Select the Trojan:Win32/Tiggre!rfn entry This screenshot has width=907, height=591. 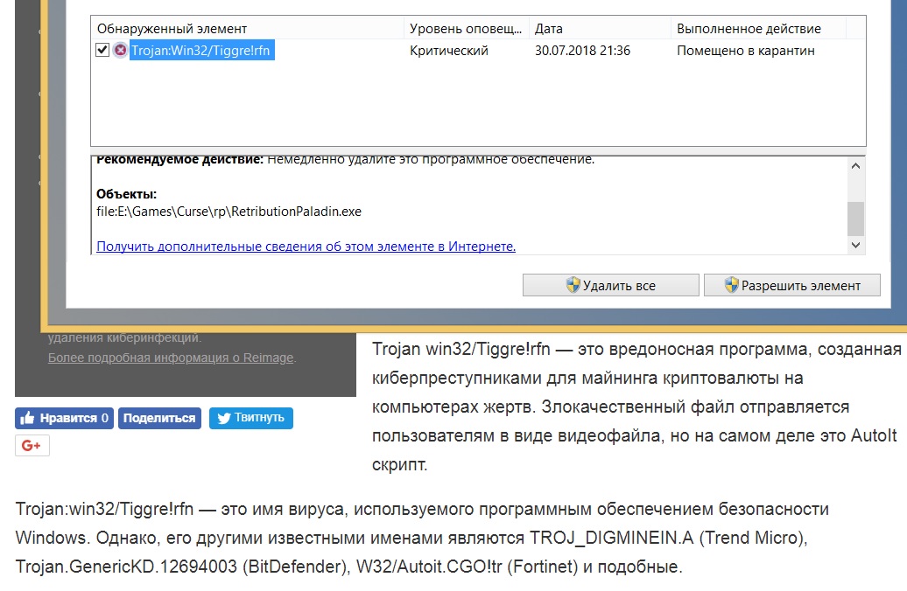200,51
